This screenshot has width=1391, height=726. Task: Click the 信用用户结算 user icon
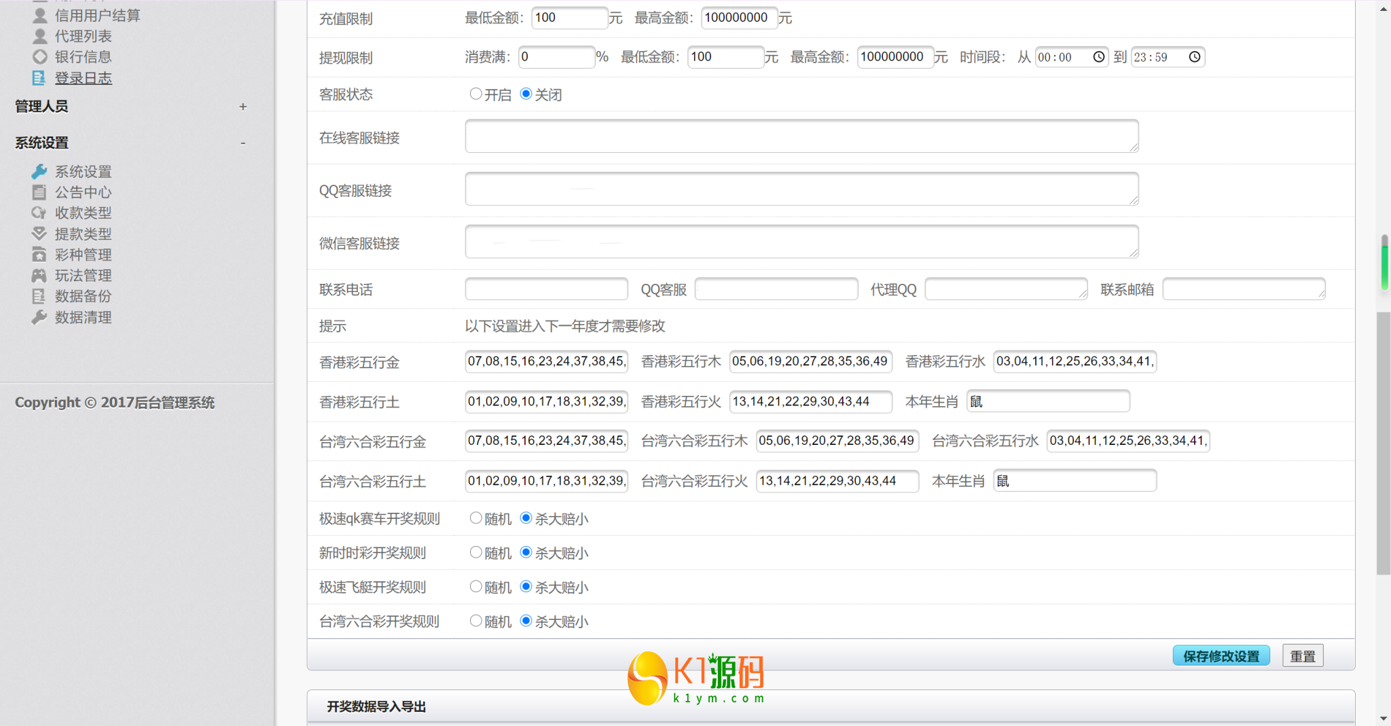click(40, 15)
